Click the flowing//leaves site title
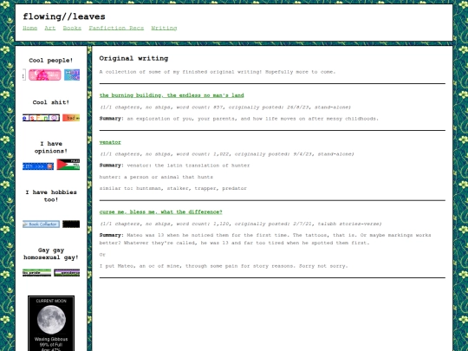This screenshot has height=351, width=468. click(x=64, y=16)
